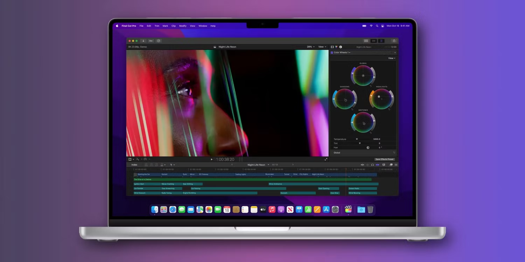
Task: Open Final Cut Pro in the Dock
Action: pos(348,210)
